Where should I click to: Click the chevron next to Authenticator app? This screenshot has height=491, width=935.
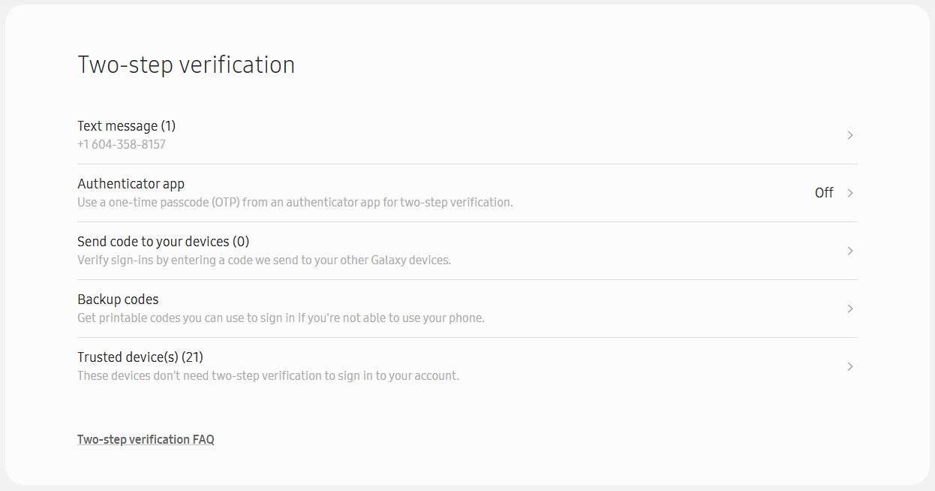[x=849, y=192]
